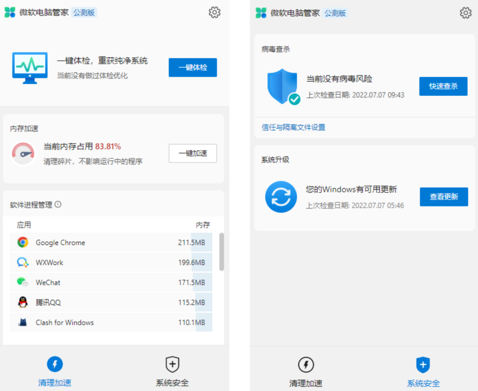
Task: Select the 腾讯QQ penguin icon
Action: 23,303
